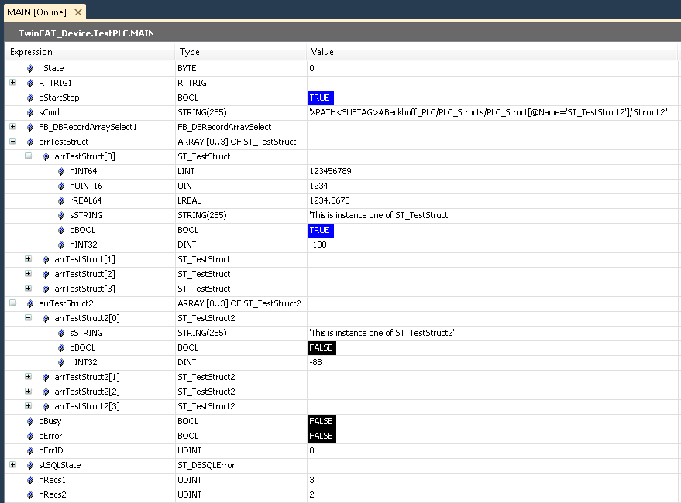Click the icon beside bError
This screenshot has height=503, width=681.
30,436
